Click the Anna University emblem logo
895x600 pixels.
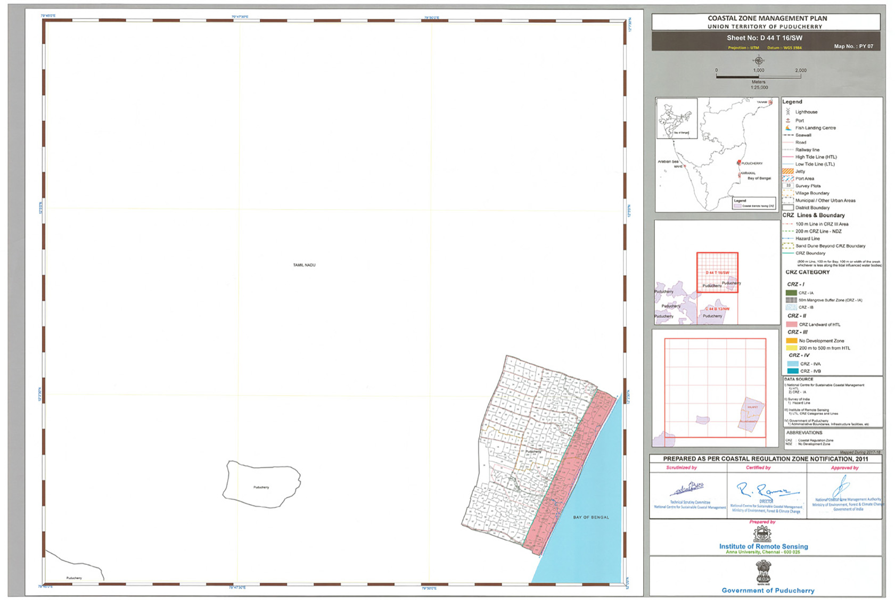pyautogui.click(x=762, y=534)
